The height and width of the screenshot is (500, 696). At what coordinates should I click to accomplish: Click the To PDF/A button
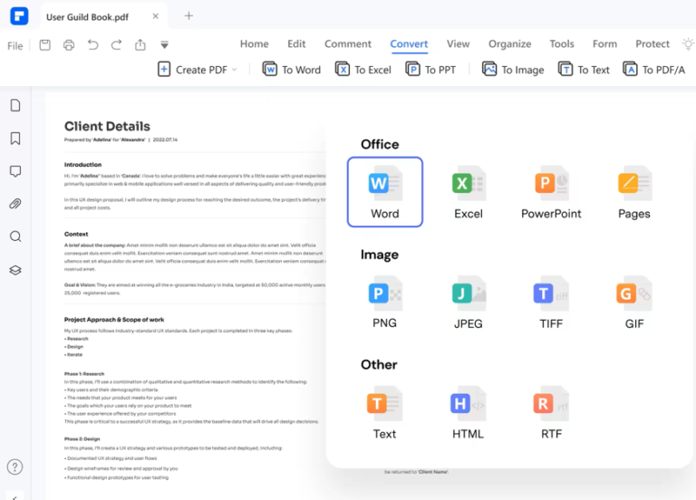(654, 70)
